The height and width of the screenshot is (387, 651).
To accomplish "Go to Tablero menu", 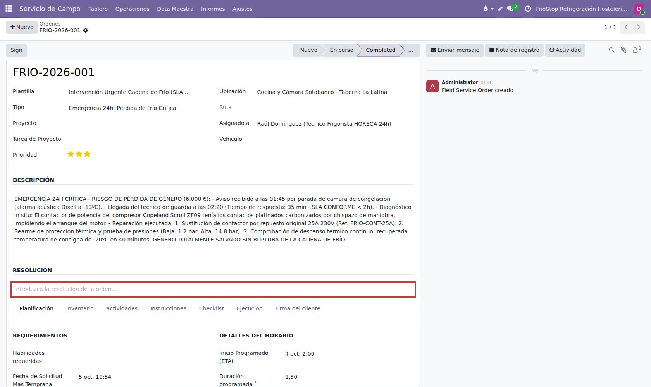I will (98, 9).
